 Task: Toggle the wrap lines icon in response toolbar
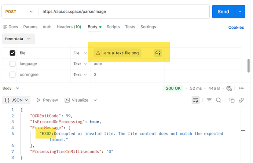point(195,100)
